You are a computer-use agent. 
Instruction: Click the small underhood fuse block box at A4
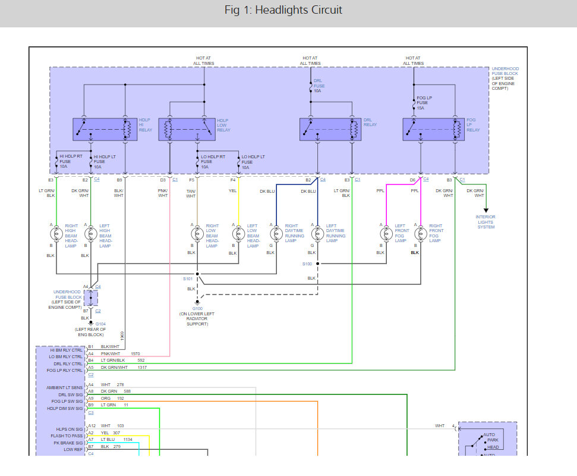pyautogui.click(x=91, y=297)
